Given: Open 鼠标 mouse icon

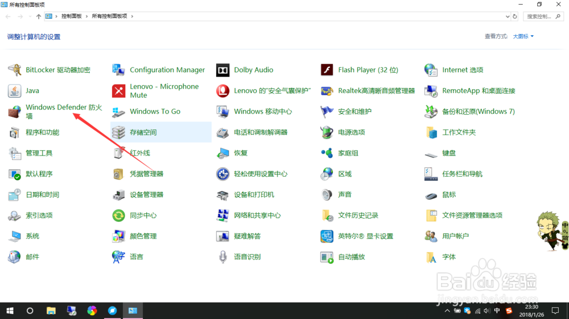Looking at the screenshot, I should (431, 195).
